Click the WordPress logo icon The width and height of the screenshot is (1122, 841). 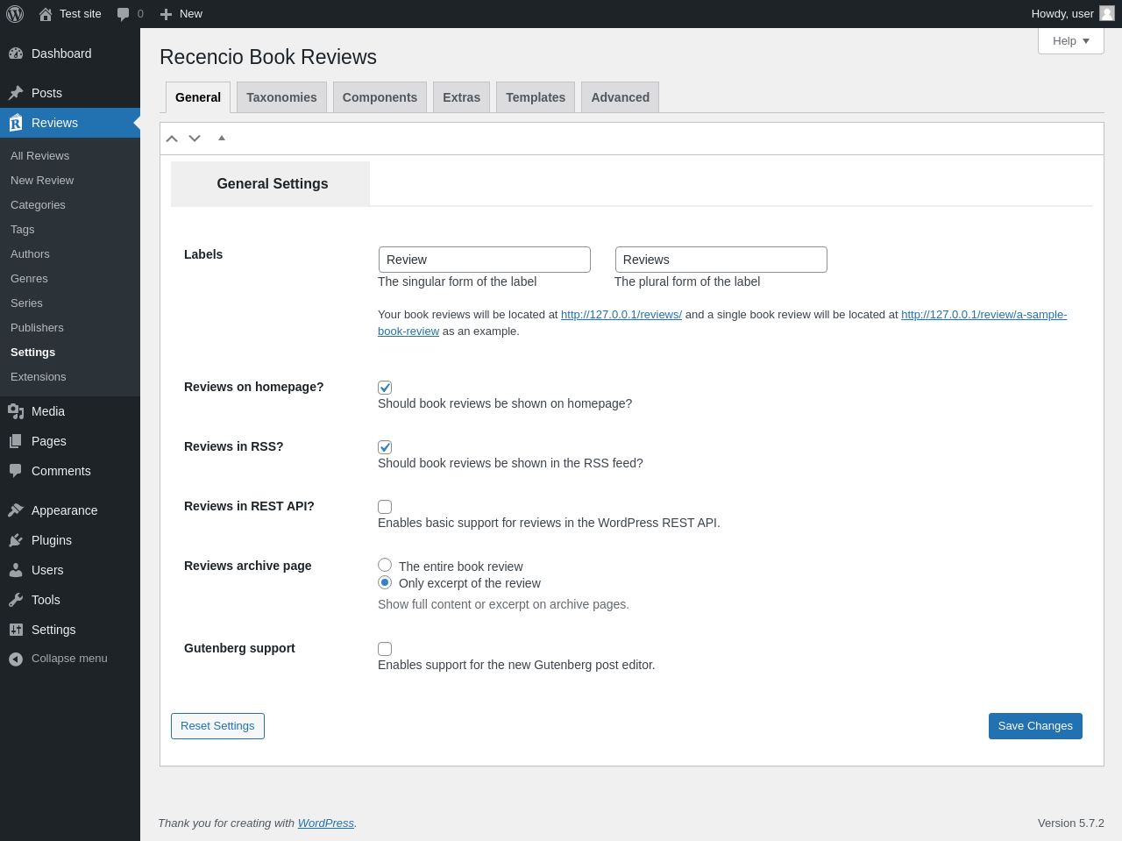[x=15, y=14]
